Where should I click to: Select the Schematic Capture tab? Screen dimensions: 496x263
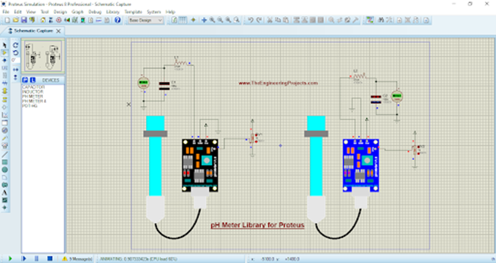click(33, 30)
